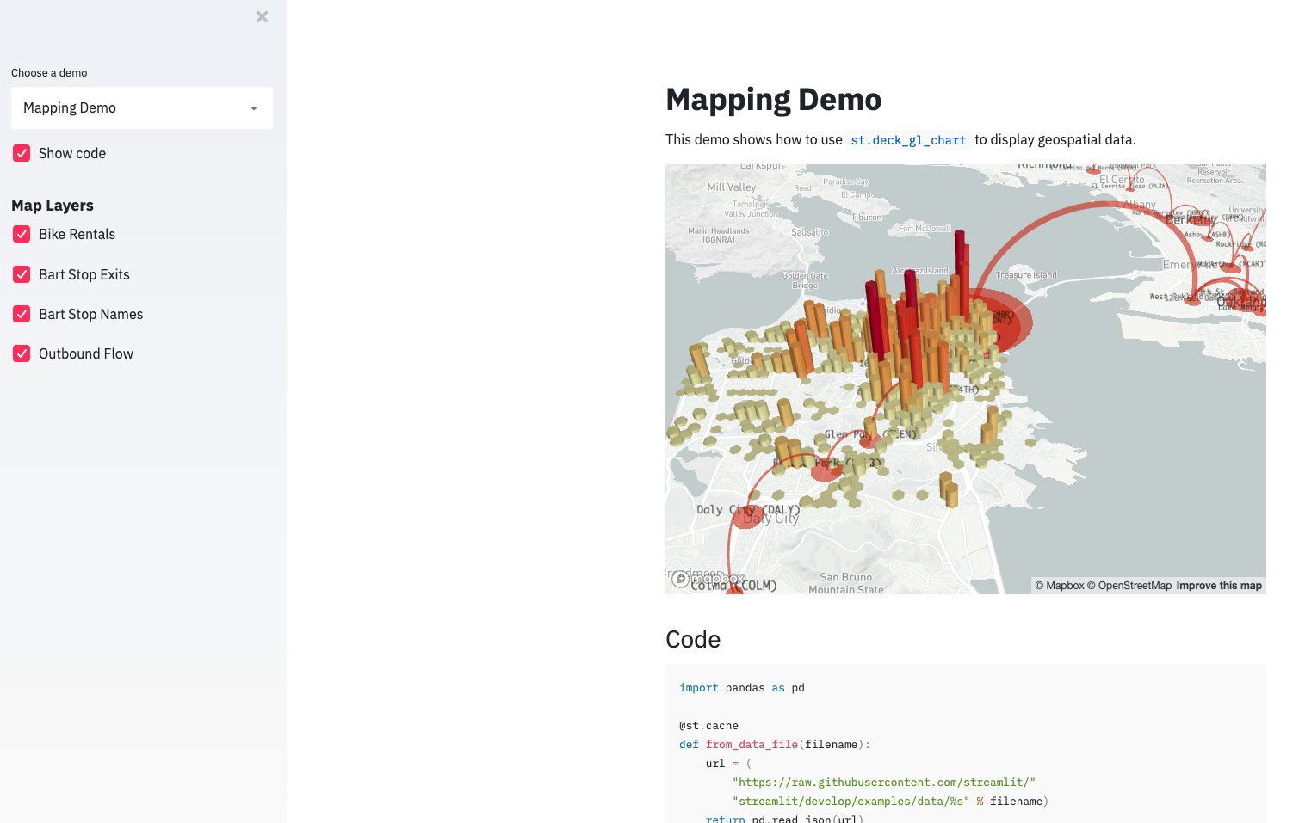Toggle the Bart Stop Exits layer

click(22, 274)
